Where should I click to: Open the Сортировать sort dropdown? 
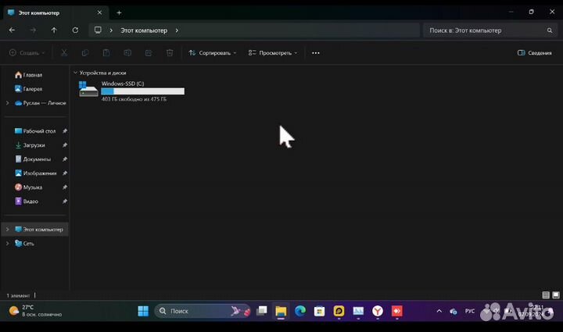point(213,52)
